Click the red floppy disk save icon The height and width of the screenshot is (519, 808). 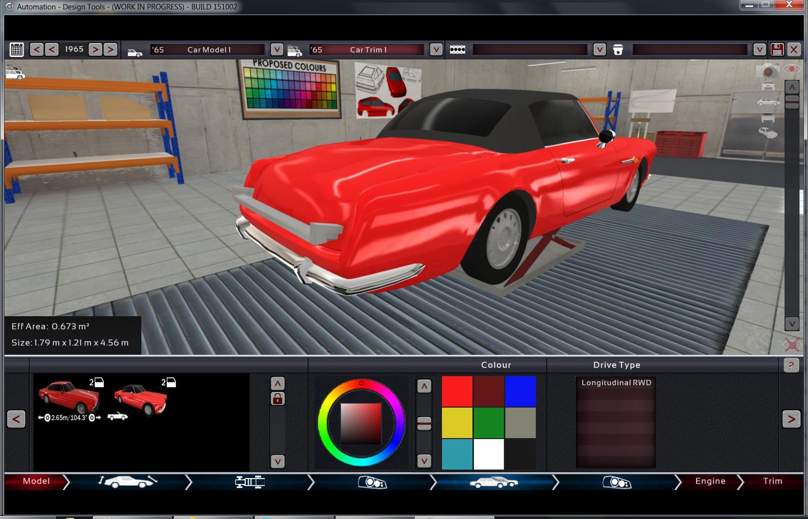click(777, 49)
